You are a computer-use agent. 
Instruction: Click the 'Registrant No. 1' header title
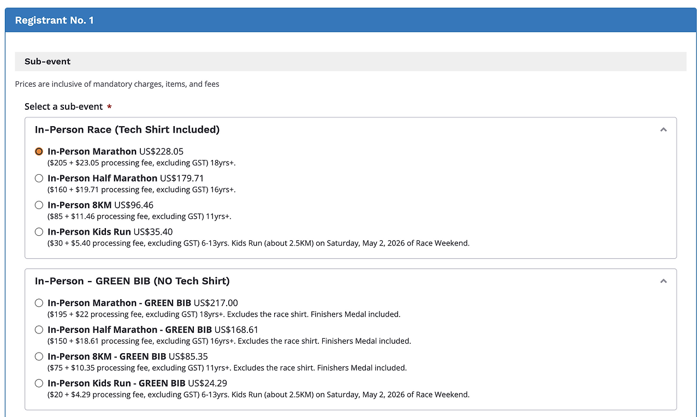click(55, 20)
